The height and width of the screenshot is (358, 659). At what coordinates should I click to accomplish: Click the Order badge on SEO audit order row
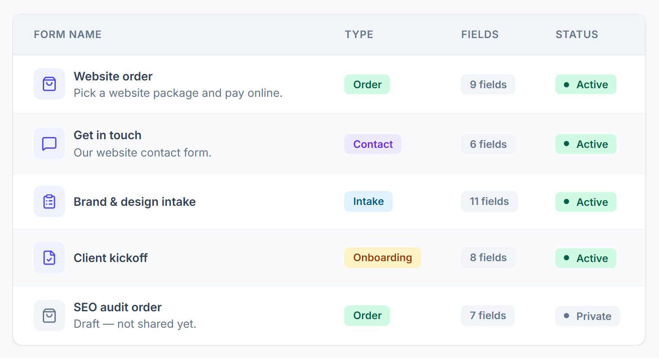[367, 316]
